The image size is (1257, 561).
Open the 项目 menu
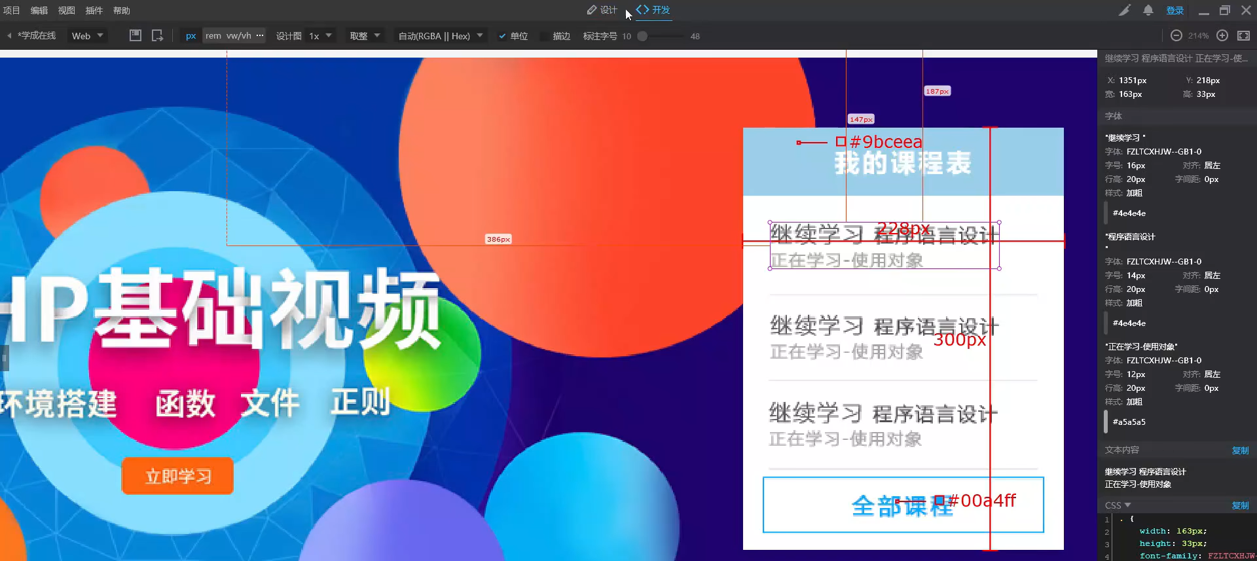[12, 10]
